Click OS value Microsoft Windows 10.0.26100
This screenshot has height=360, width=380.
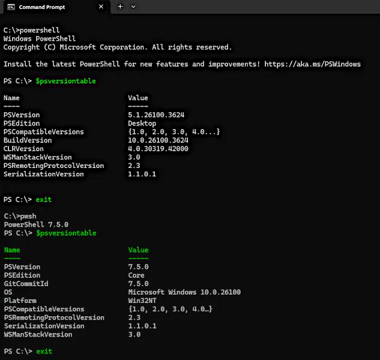[x=184, y=292]
